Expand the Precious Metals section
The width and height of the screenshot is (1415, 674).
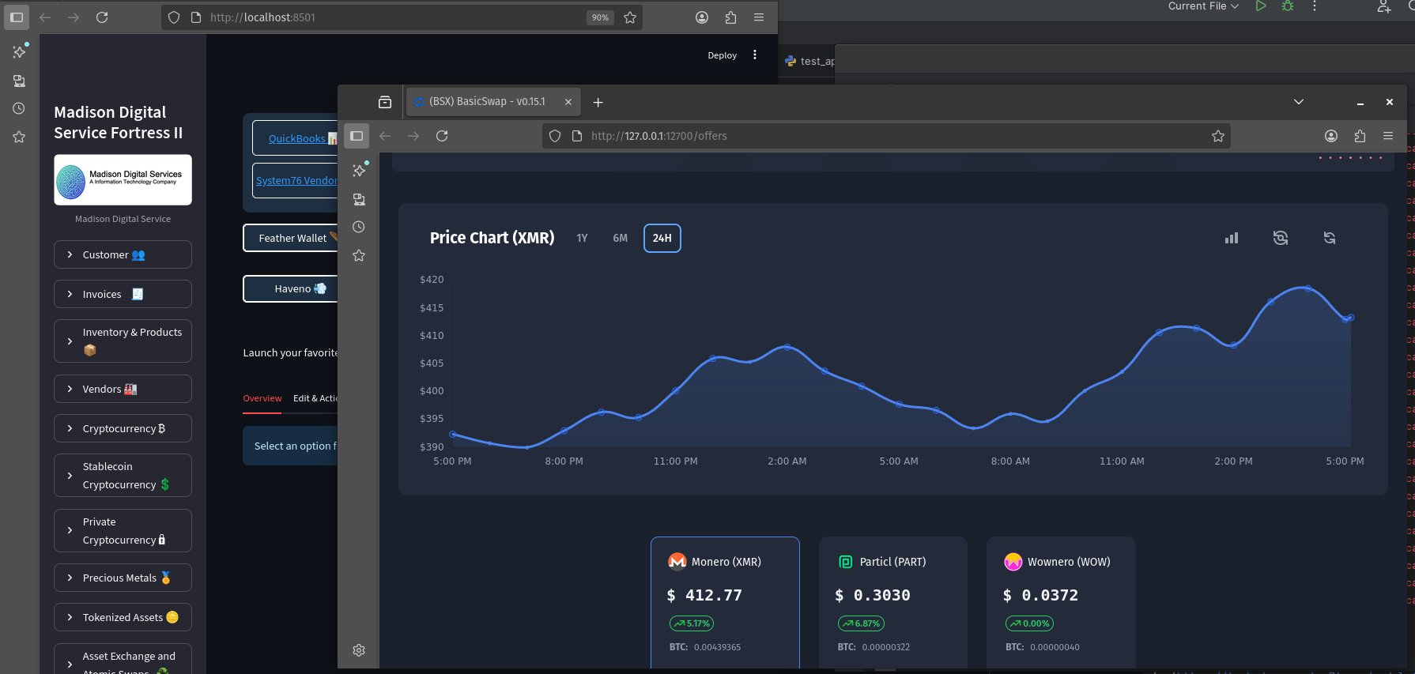(123, 578)
